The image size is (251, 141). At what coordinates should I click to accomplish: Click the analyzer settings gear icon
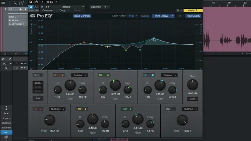pos(180,16)
